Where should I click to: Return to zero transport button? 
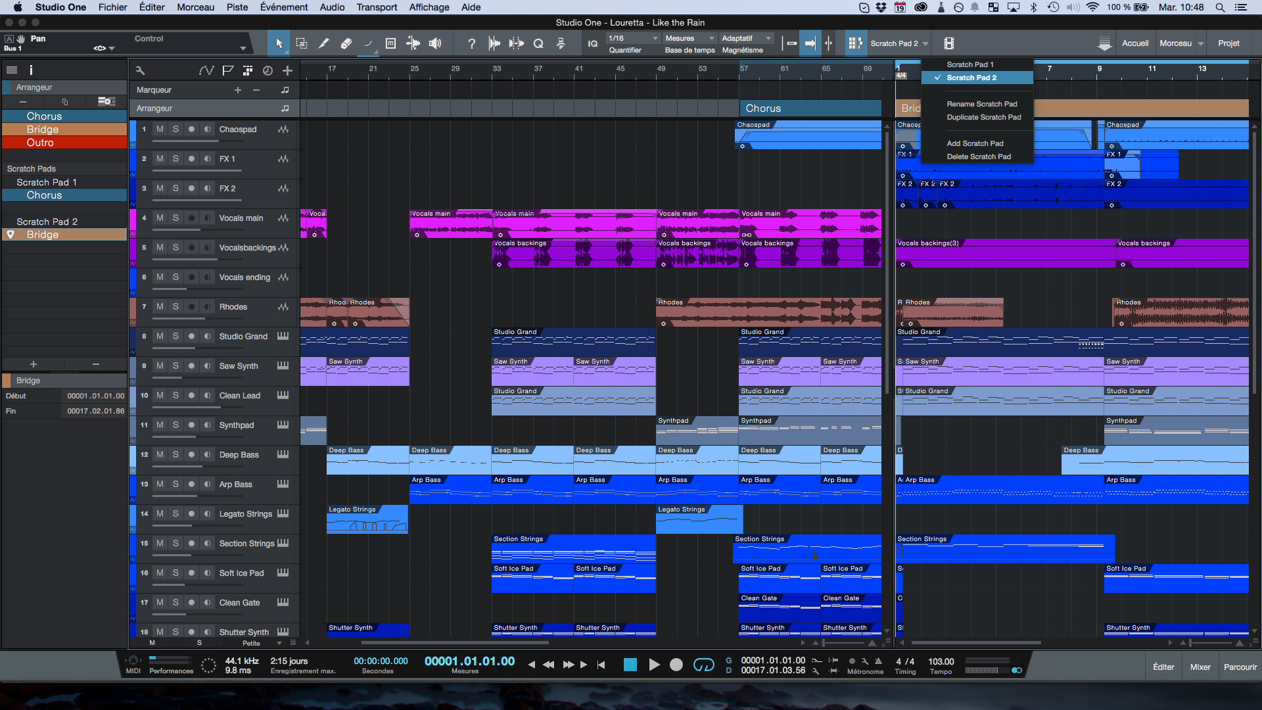tap(601, 665)
